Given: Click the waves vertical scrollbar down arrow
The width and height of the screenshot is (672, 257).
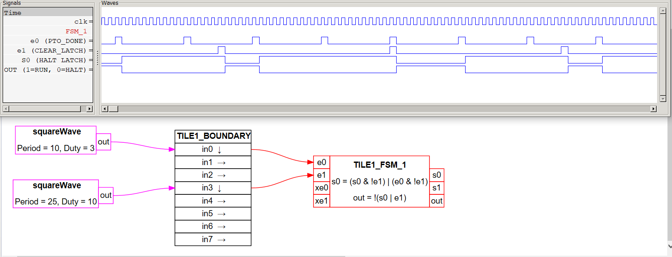Looking at the screenshot, I should coord(663,99).
